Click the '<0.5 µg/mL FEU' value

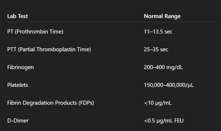pos(164,121)
